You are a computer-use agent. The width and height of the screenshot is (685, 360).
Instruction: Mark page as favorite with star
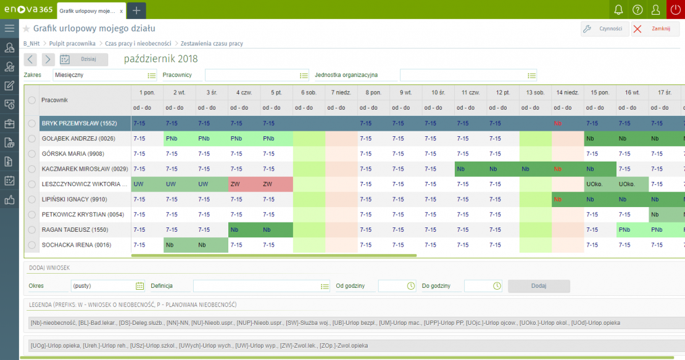[26, 29]
